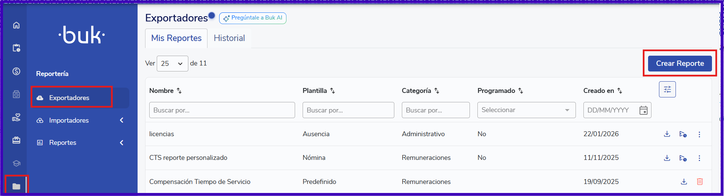Click the dollar coin icon in the sidebar
Screen dimensions: 724x196
click(16, 71)
